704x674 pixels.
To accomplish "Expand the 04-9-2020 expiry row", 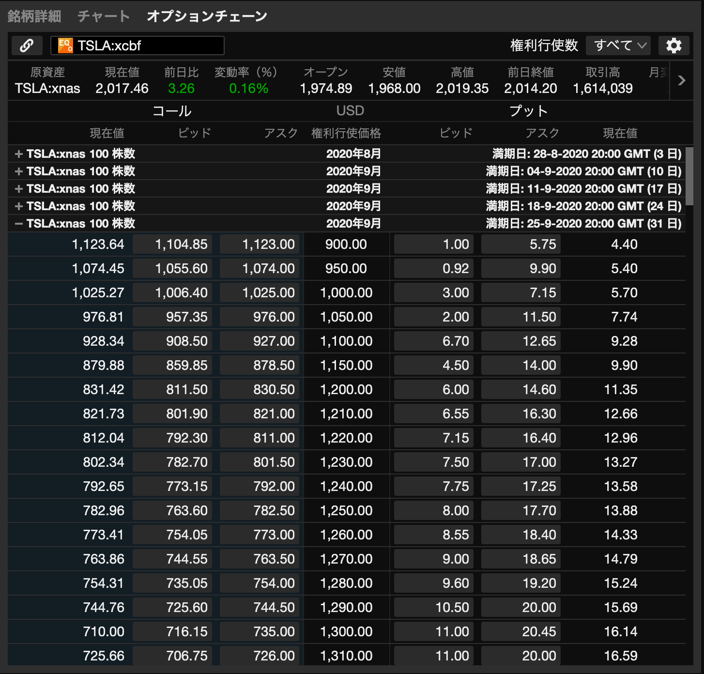I will tap(19, 171).
